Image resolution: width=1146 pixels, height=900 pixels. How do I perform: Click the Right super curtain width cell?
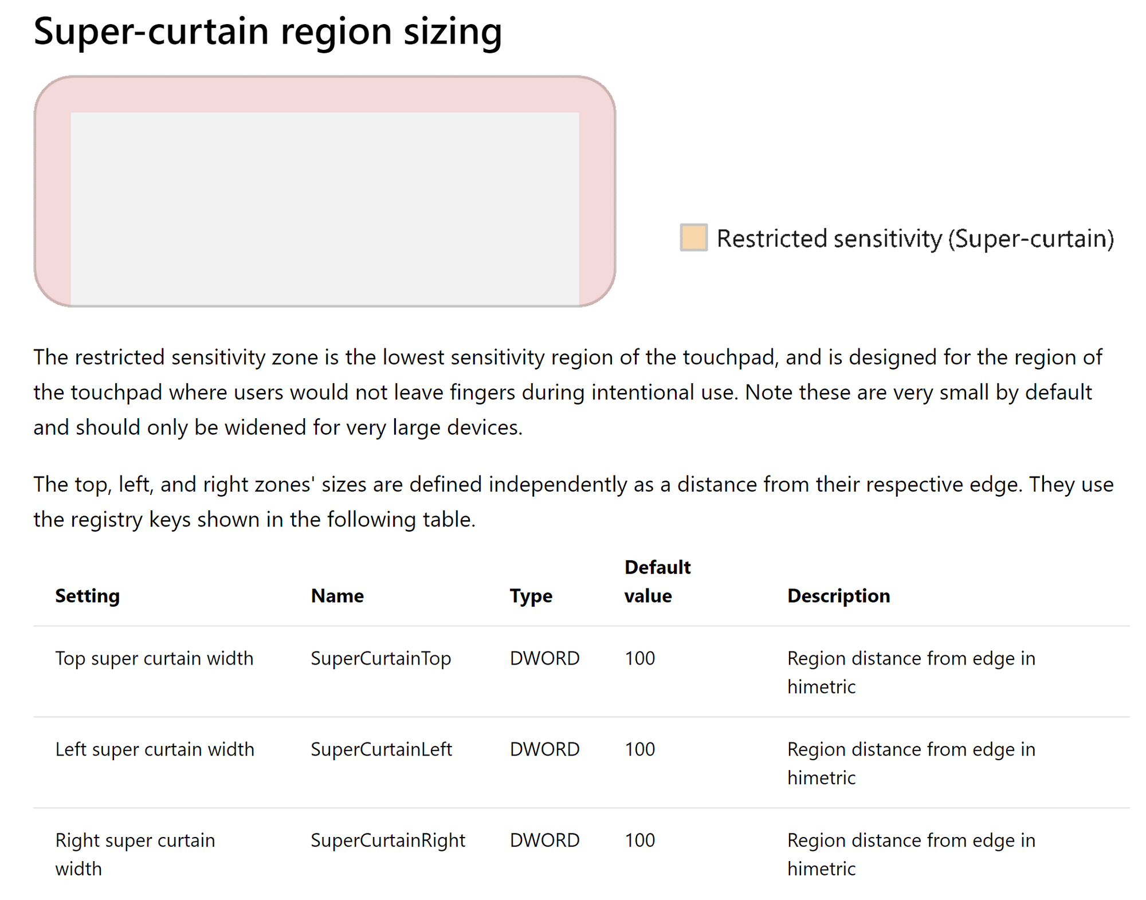(x=135, y=854)
